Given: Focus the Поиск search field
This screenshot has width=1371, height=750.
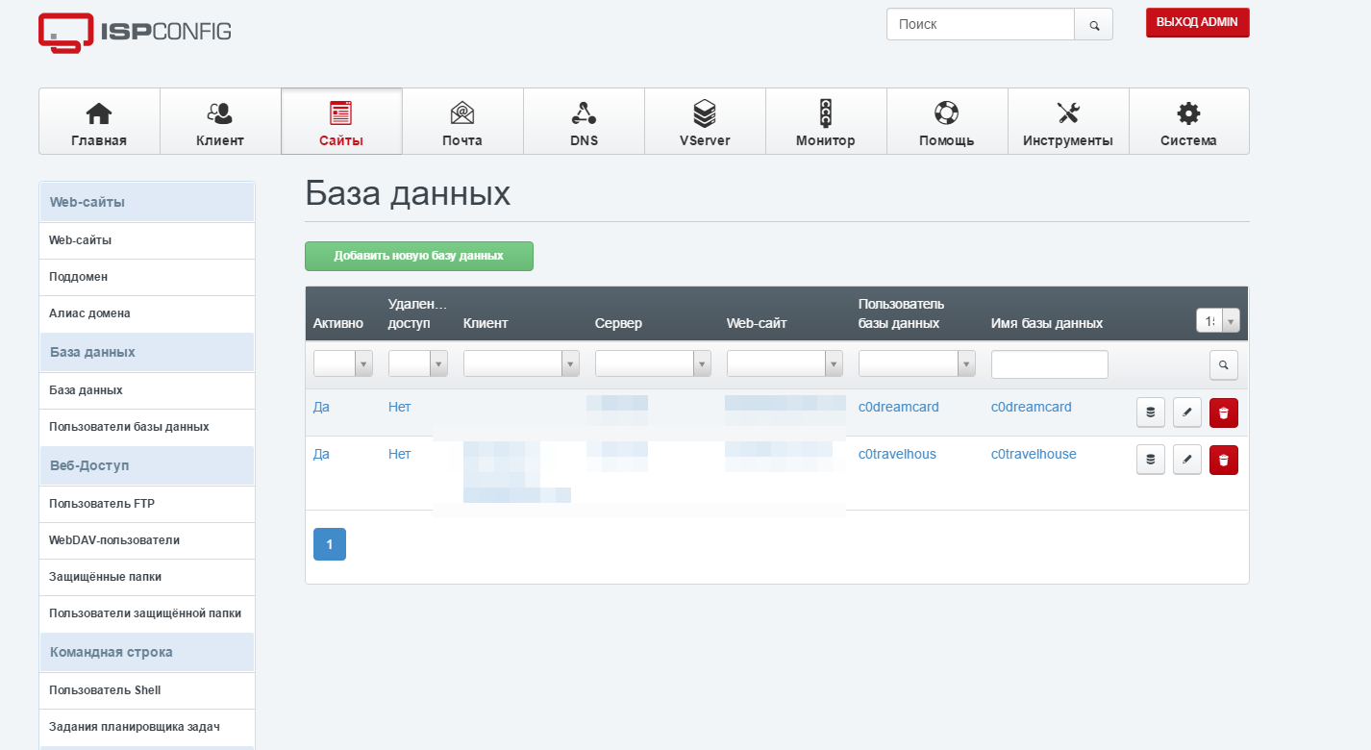Looking at the screenshot, I should click(x=980, y=25).
